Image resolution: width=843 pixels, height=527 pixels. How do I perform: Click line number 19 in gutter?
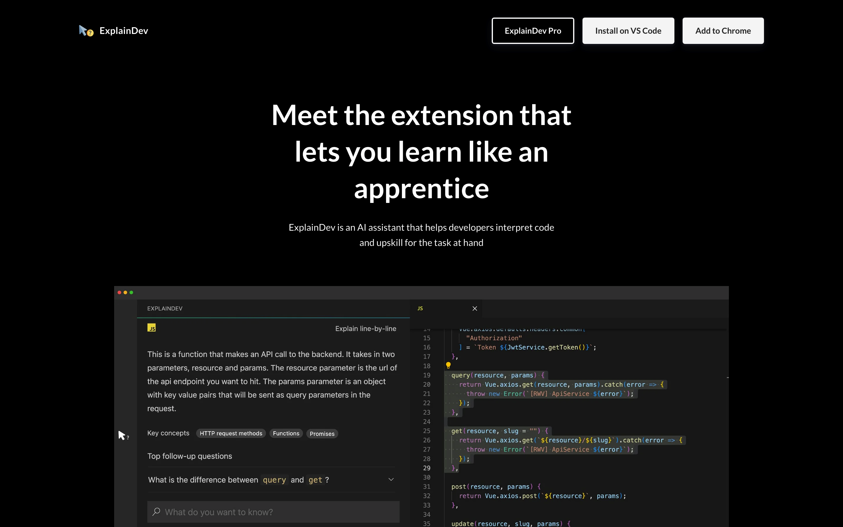[x=426, y=375]
